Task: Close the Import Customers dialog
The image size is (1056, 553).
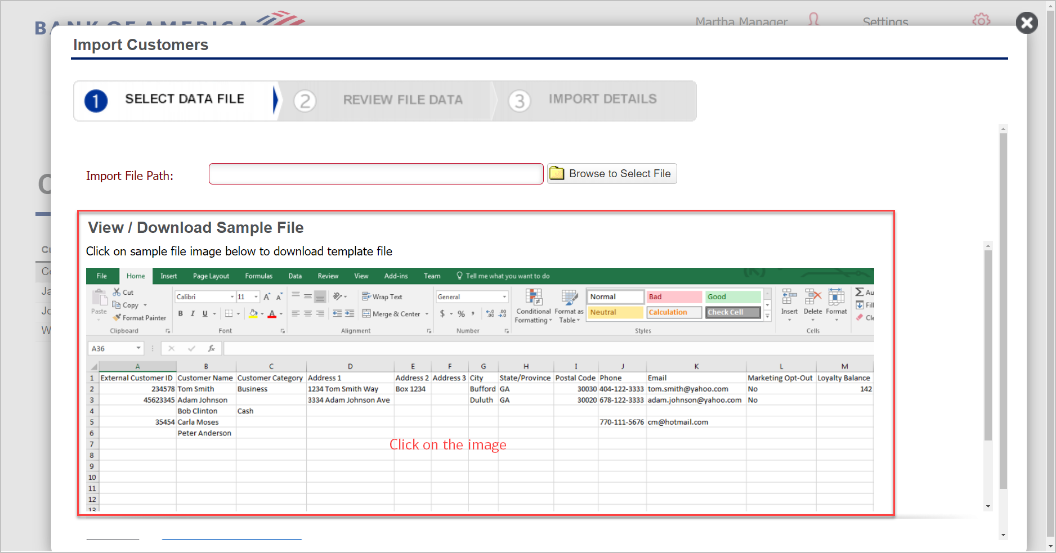Action: click(x=1027, y=23)
